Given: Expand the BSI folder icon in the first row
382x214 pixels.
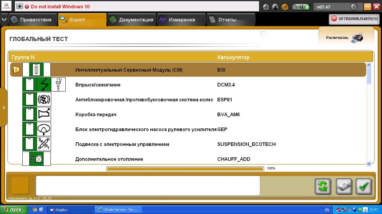Looking at the screenshot, I should tap(16, 70).
